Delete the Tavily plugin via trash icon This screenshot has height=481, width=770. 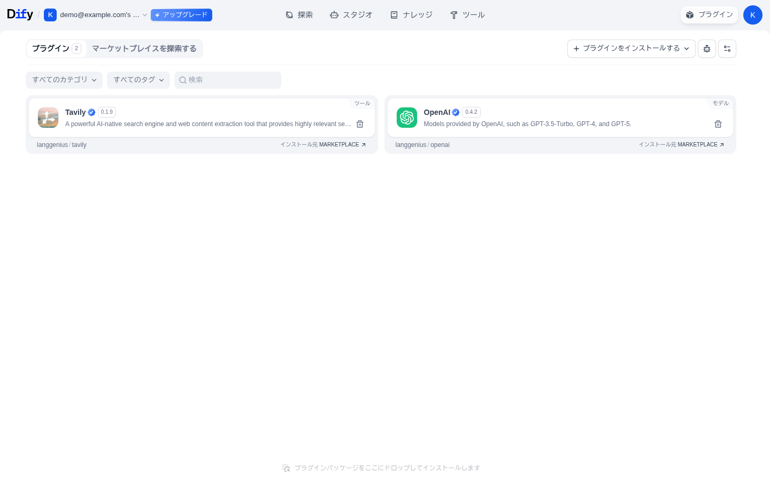[x=360, y=124]
